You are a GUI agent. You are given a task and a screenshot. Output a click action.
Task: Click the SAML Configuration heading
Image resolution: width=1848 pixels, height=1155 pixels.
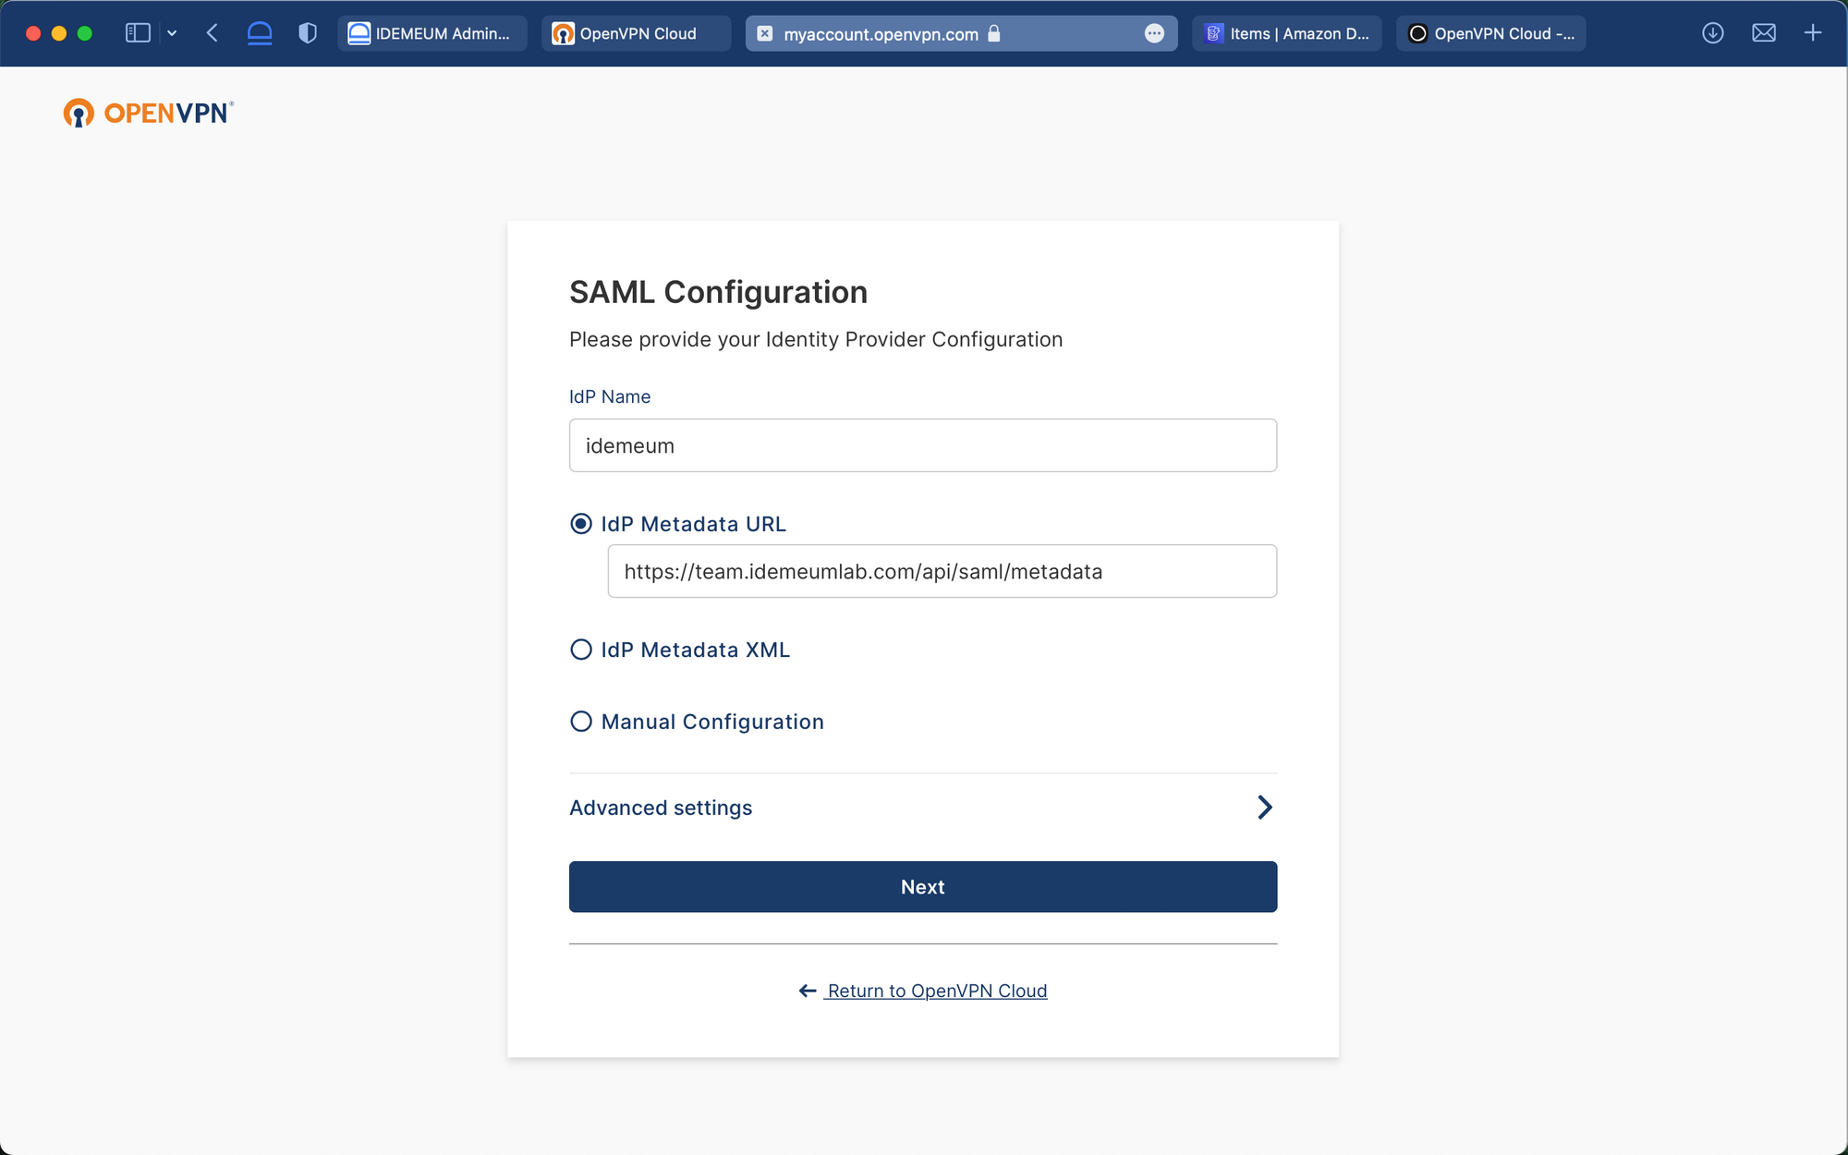coord(718,292)
